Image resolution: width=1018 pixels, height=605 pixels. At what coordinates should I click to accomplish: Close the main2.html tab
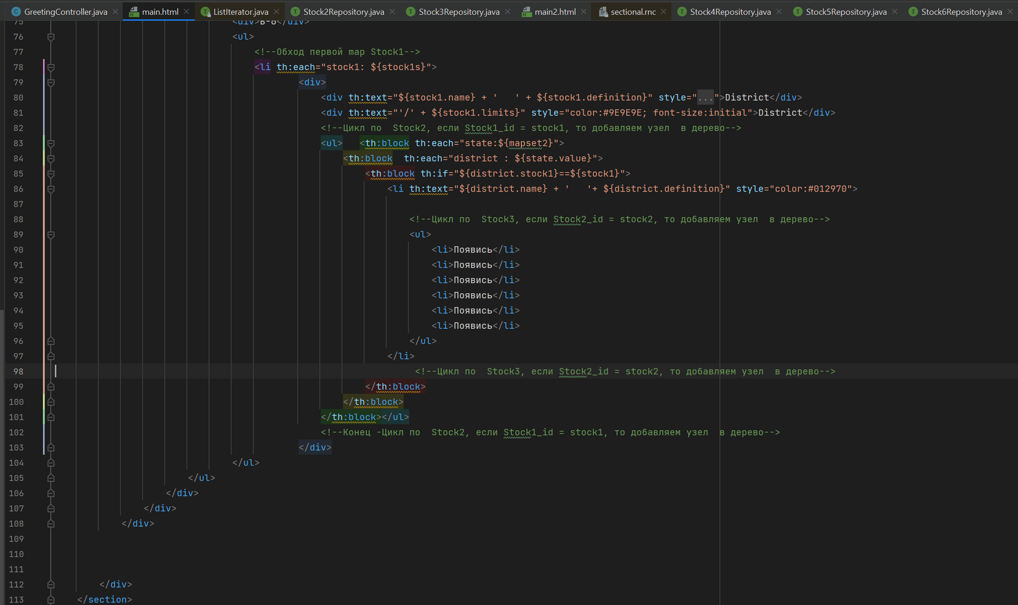coord(584,12)
